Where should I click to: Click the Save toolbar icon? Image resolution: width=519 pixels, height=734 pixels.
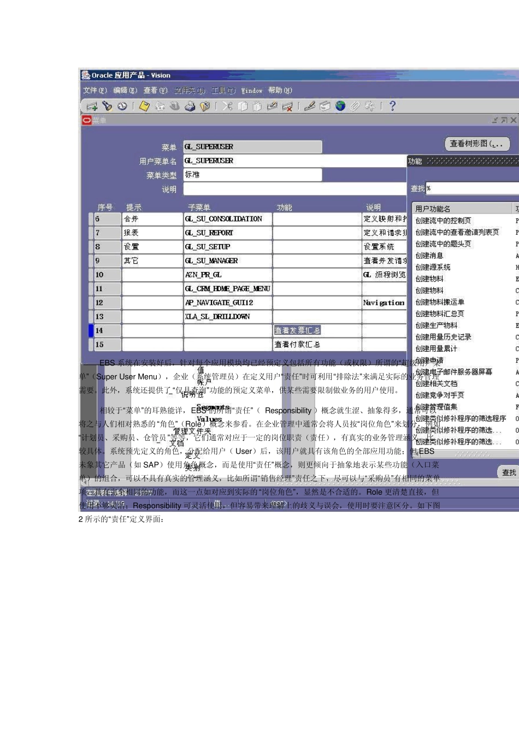pyautogui.click(x=144, y=106)
